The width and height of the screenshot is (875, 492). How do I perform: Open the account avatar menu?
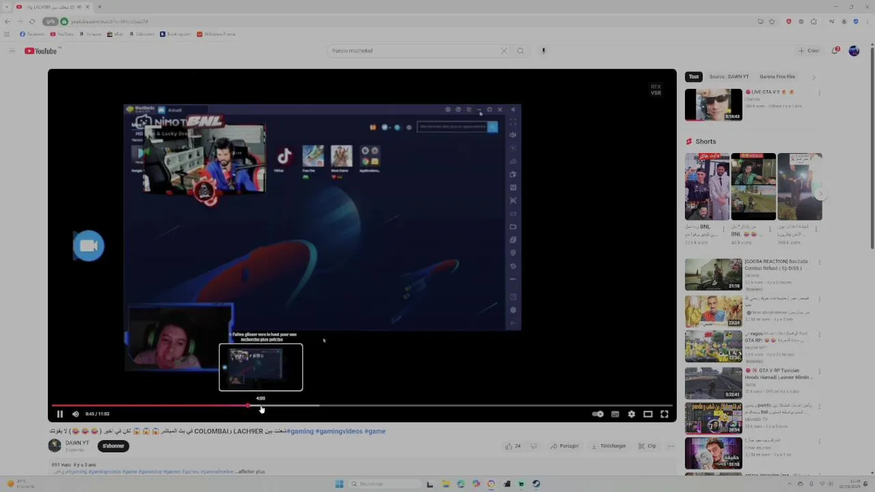pyautogui.click(x=854, y=51)
